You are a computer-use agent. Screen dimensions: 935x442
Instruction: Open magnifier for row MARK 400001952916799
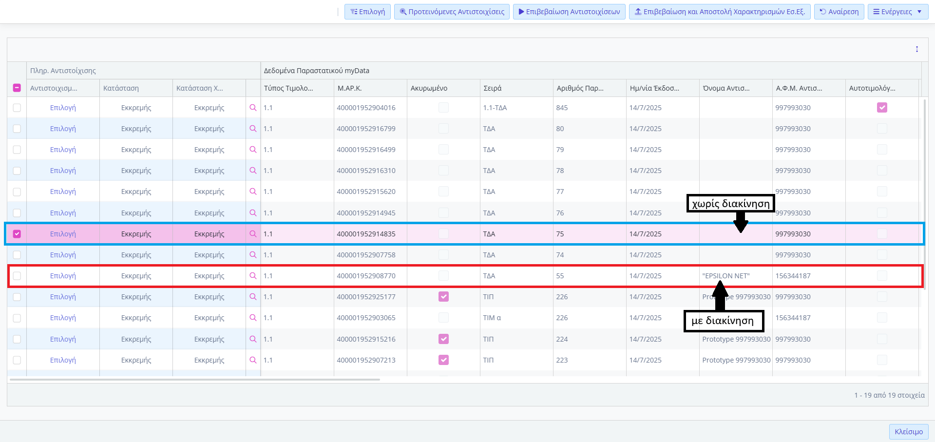pos(253,129)
